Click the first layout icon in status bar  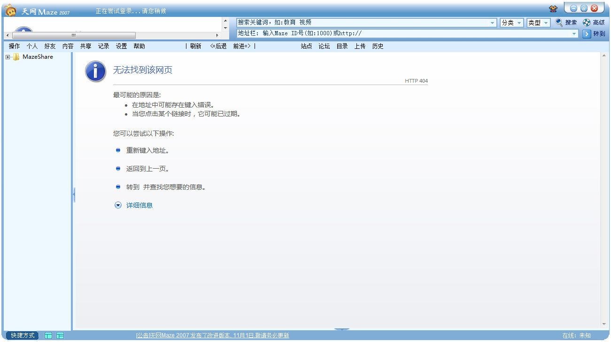[x=48, y=335]
